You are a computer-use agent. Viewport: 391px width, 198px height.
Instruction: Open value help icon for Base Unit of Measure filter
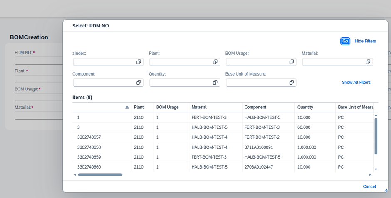[x=292, y=83]
